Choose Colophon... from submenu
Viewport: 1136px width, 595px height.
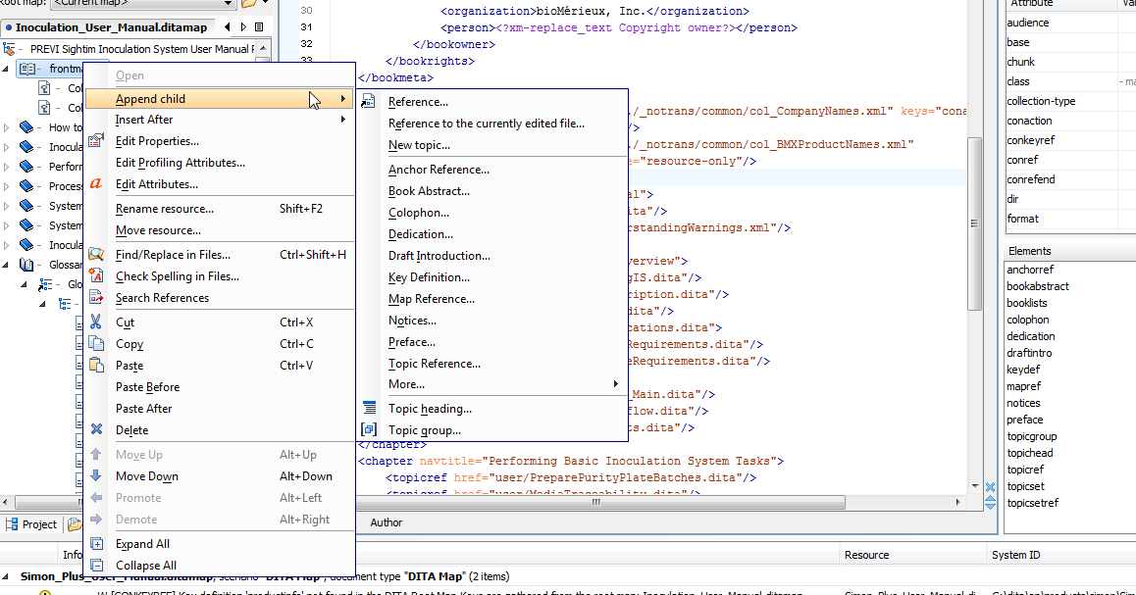418,213
